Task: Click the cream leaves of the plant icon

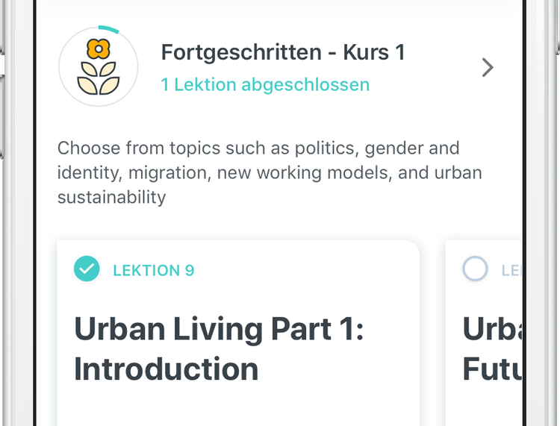Action: click(99, 80)
